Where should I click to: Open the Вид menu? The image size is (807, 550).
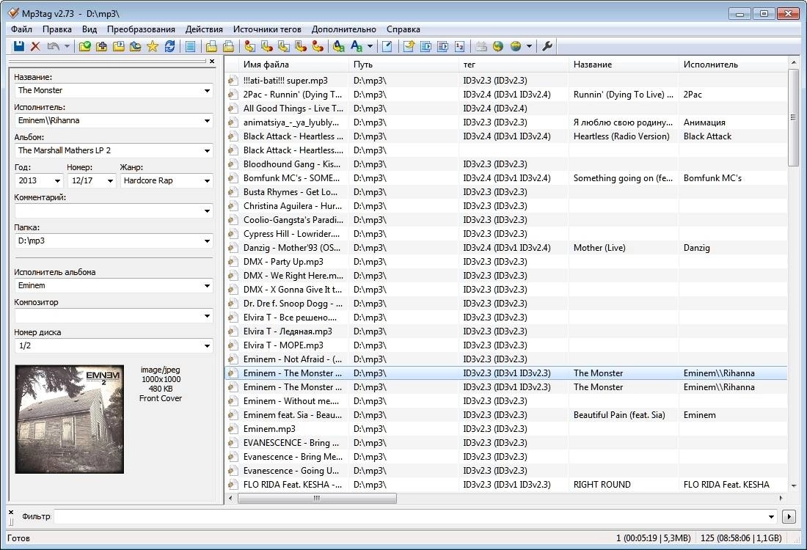tap(90, 29)
